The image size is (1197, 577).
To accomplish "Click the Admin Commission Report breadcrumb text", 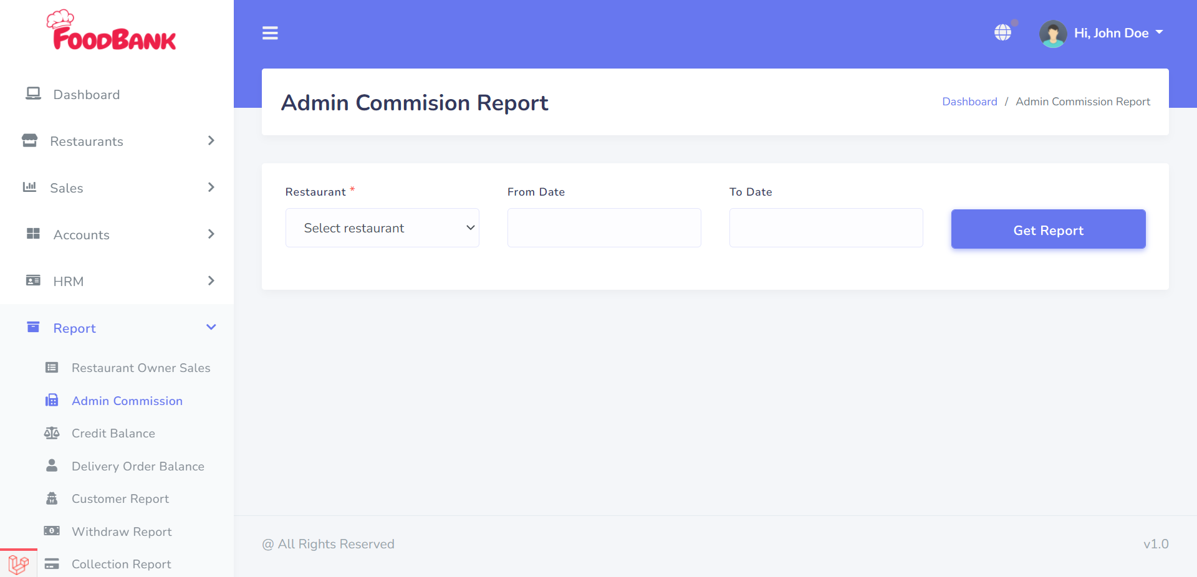I will (1083, 102).
